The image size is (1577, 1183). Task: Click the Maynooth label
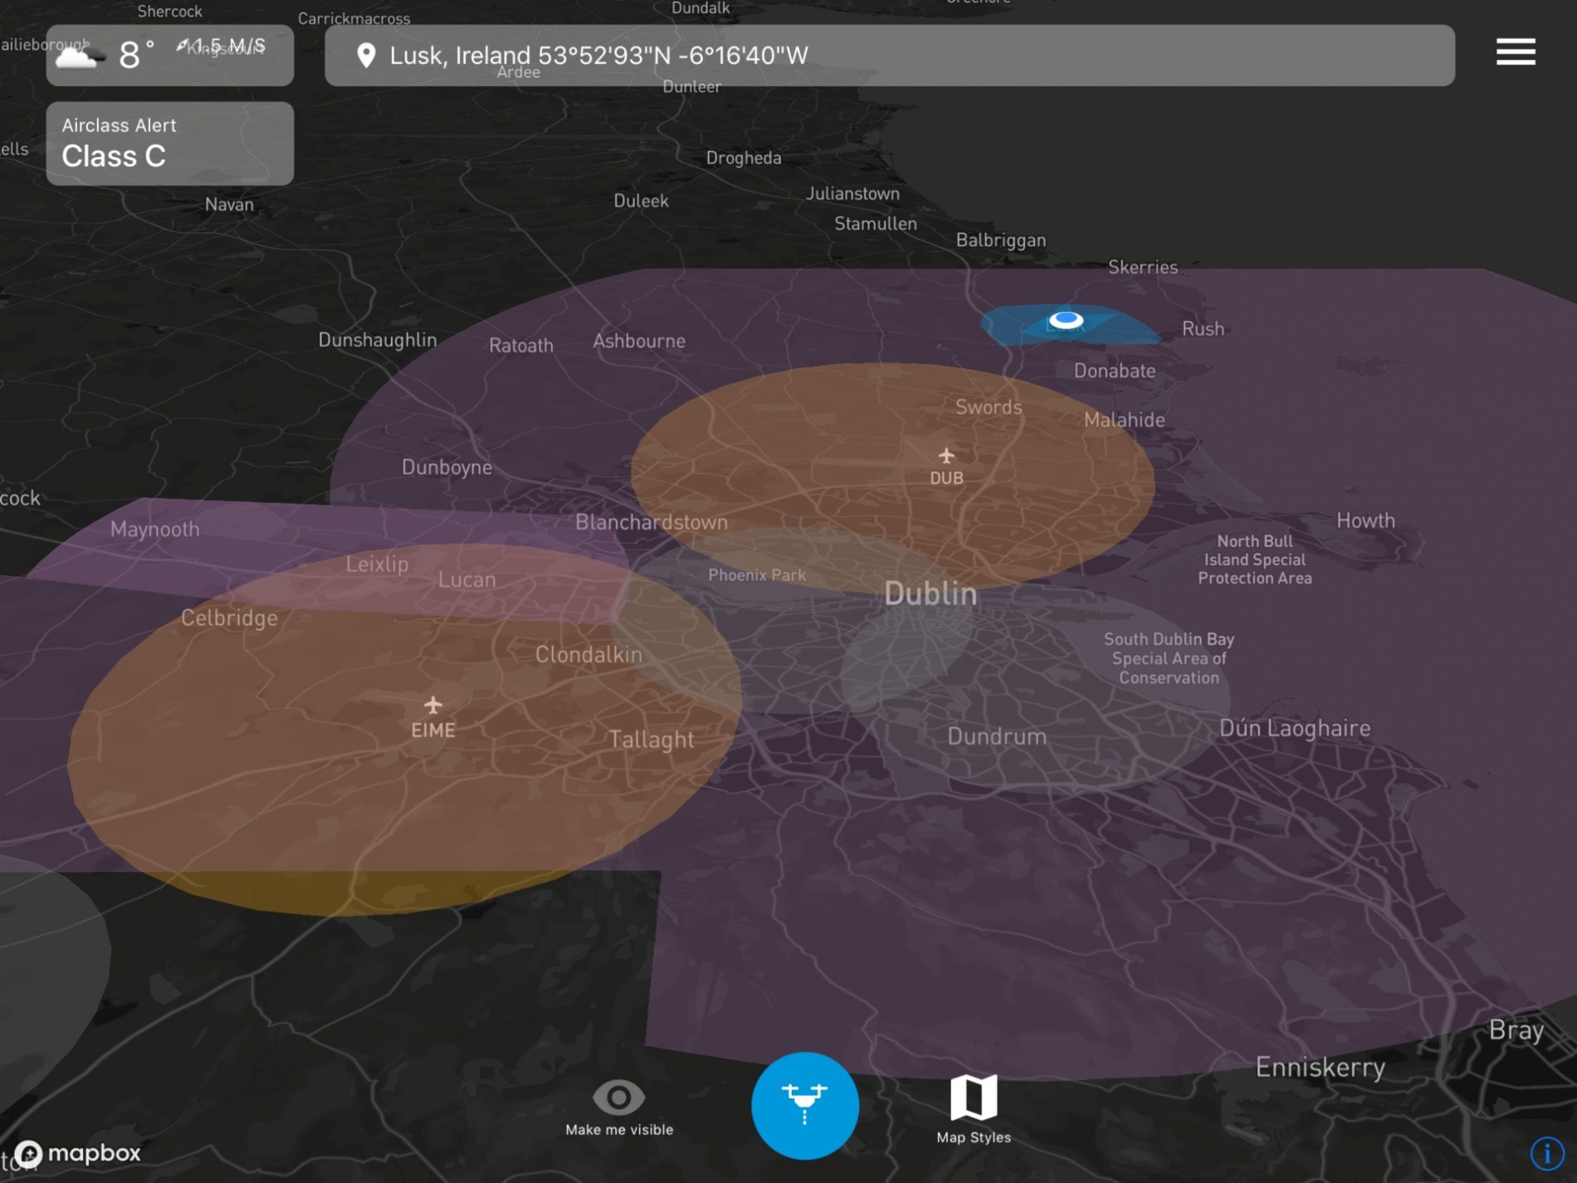point(155,530)
